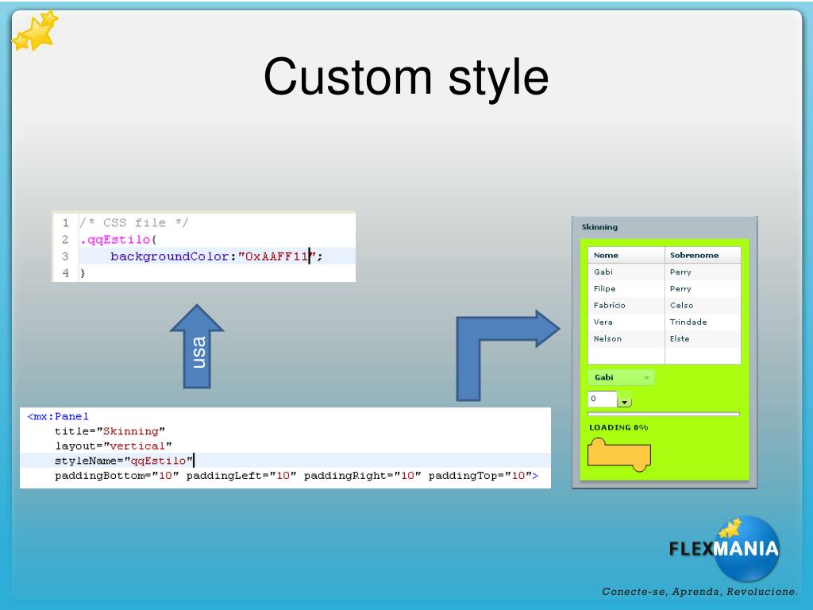813x610 pixels.
Task: Click the Sobrenome column header
Action: tap(703, 255)
